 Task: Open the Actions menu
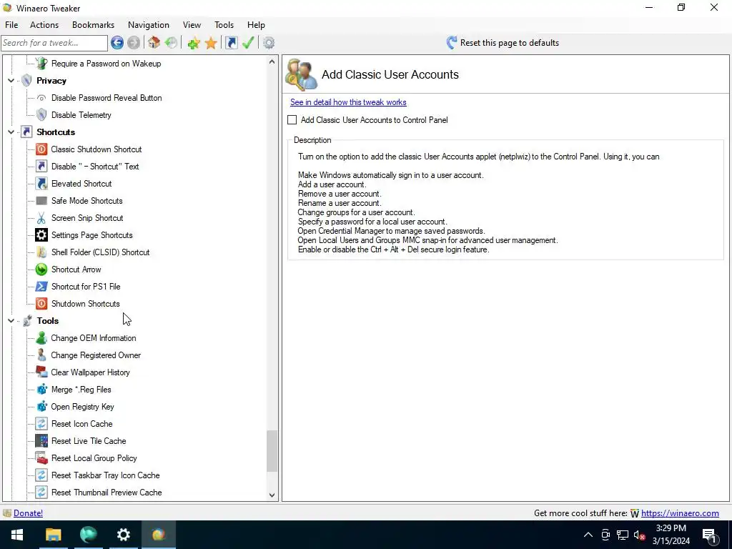(44, 25)
